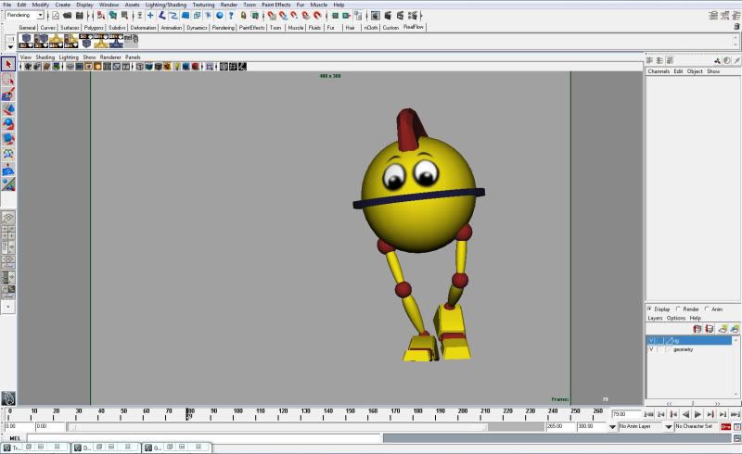Image resolution: width=742 pixels, height=454 pixels.
Task: Click the playback end 265.00 field
Action: pyautogui.click(x=560, y=426)
